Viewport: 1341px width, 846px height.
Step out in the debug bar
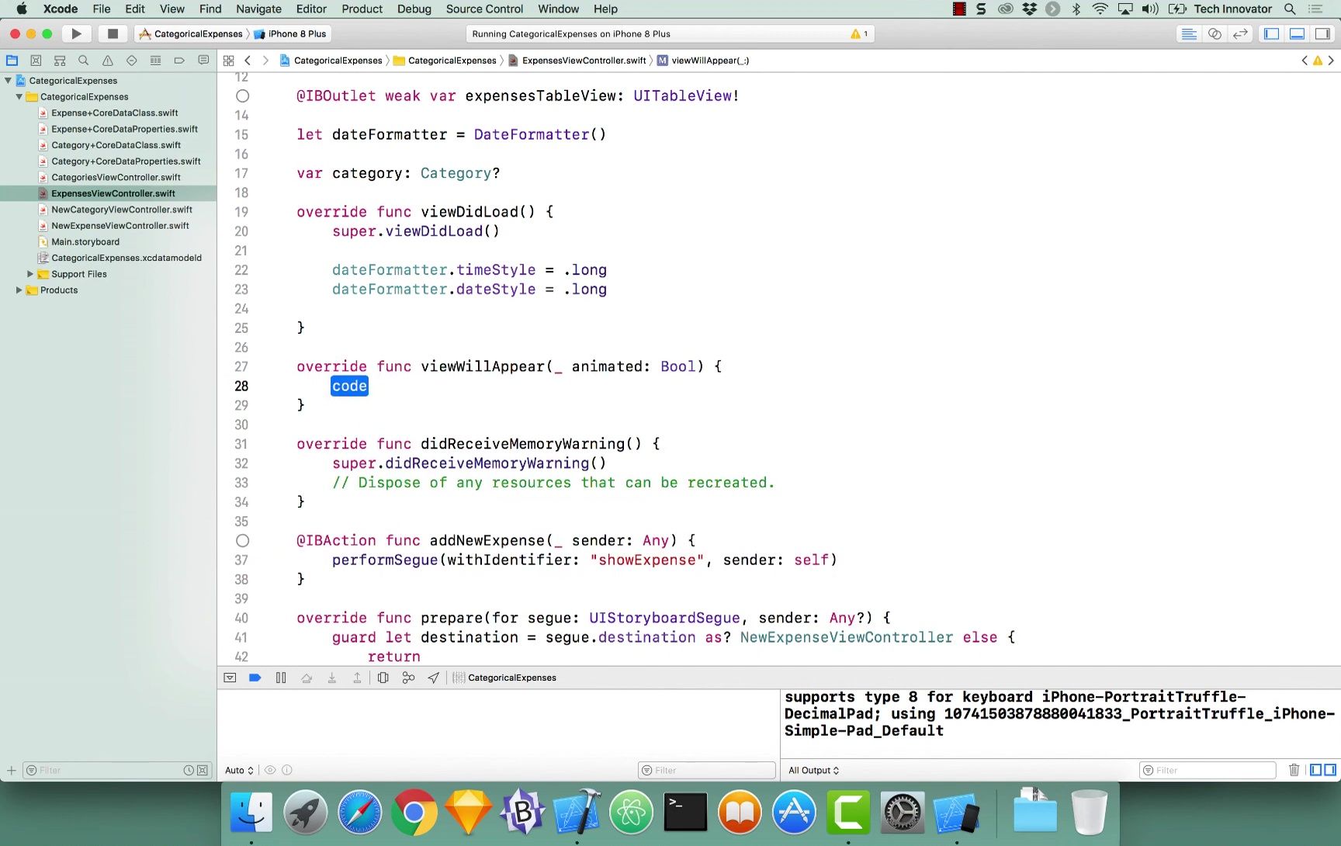point(357,678)
